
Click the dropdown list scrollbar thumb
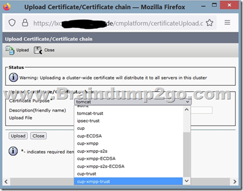(x=186, y=154)
